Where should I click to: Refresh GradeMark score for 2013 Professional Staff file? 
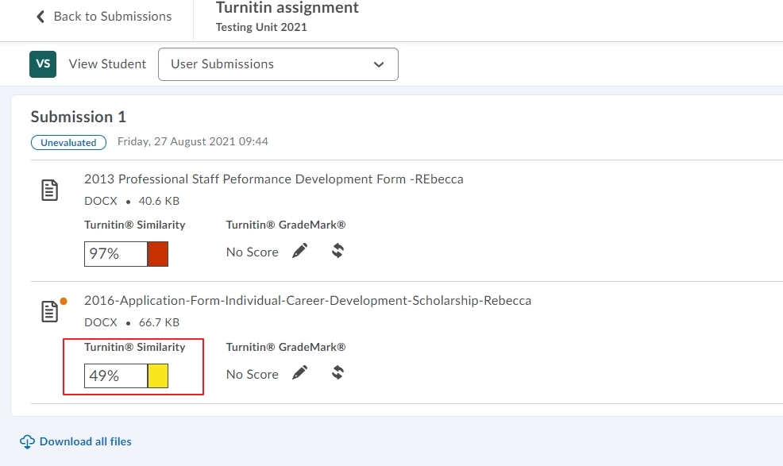(338, 250)
